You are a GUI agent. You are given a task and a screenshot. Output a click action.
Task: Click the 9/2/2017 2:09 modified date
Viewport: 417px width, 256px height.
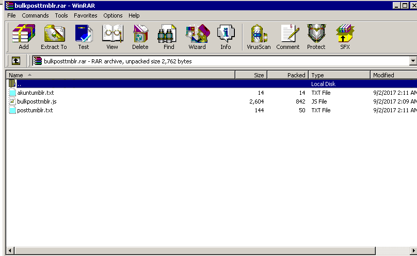395,101
